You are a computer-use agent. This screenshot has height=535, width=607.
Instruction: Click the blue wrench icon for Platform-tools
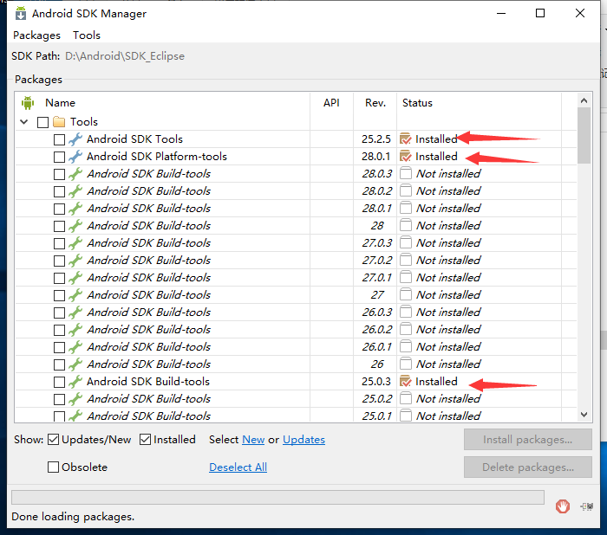(75, 157)
